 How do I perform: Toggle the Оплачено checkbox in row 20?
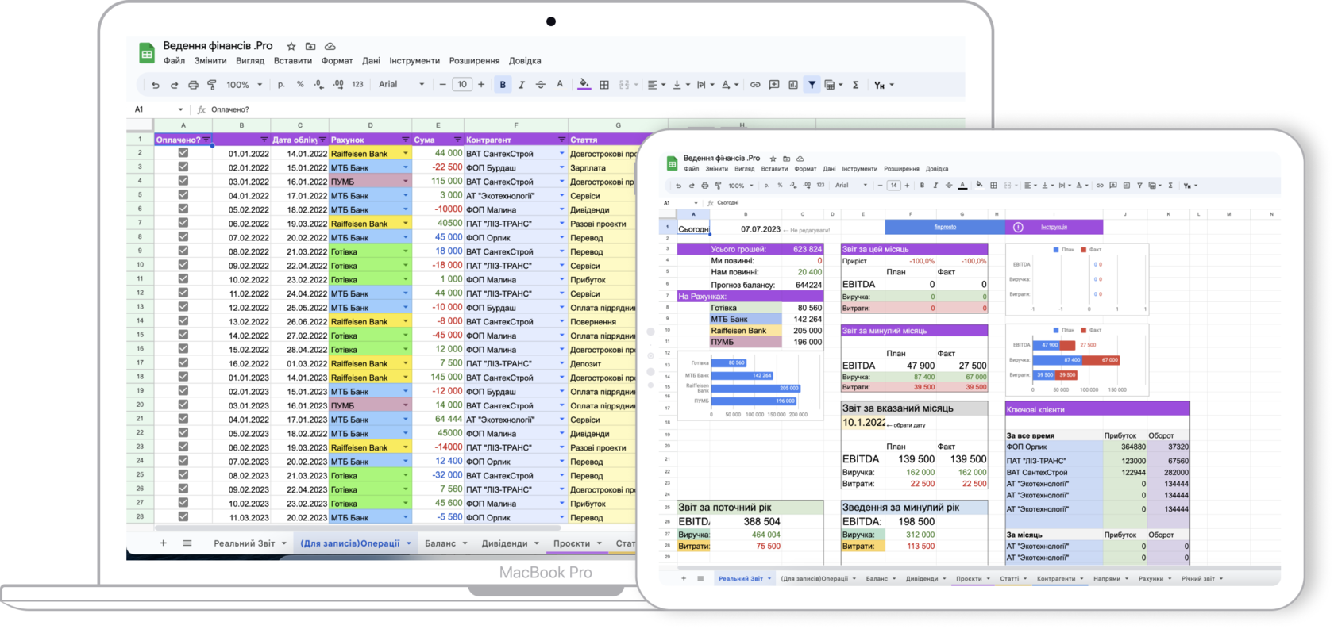point(183,405)
